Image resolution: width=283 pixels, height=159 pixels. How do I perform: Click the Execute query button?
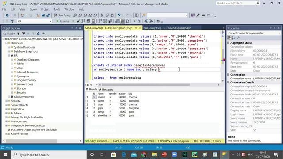pos(62,21)
